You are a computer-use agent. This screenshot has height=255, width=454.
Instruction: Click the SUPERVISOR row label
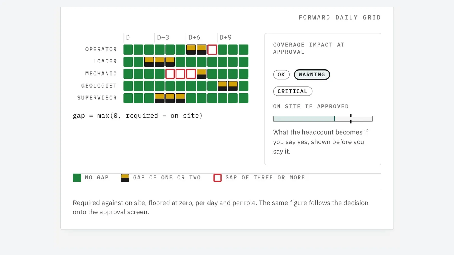click(x=97, y=98)
